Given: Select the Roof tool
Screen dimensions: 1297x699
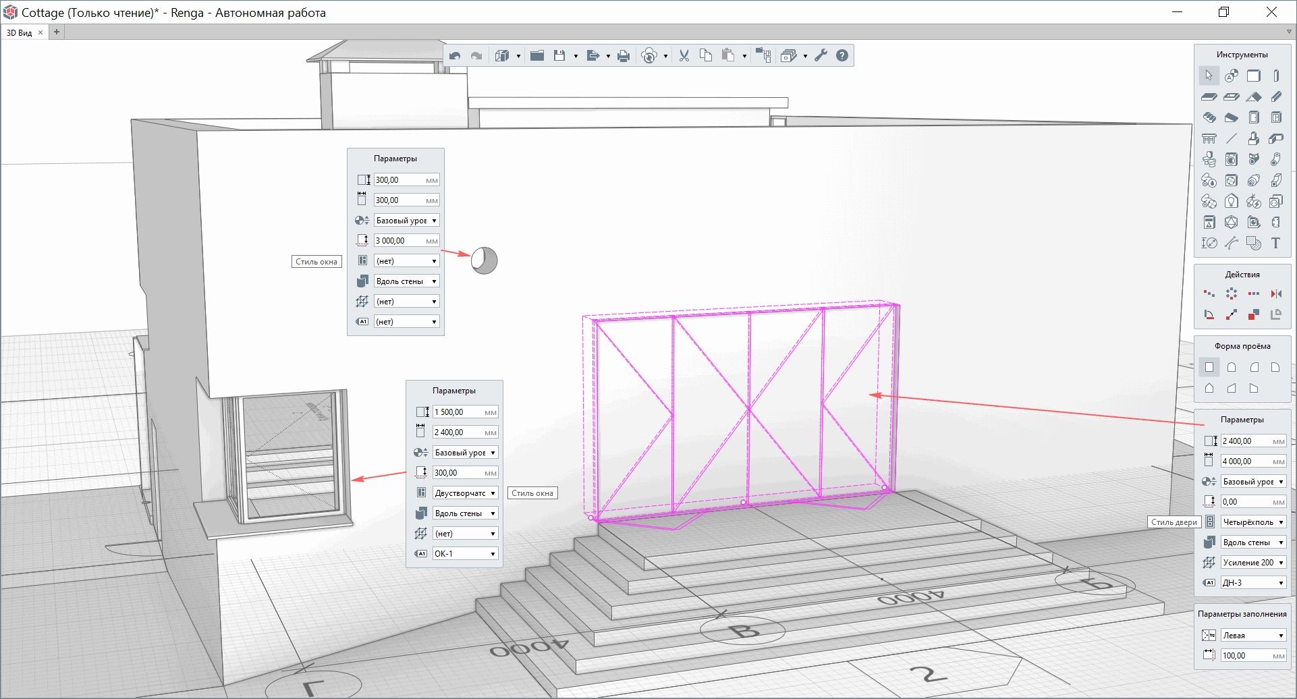Looking at the screenshot, I should (1253, 96).
